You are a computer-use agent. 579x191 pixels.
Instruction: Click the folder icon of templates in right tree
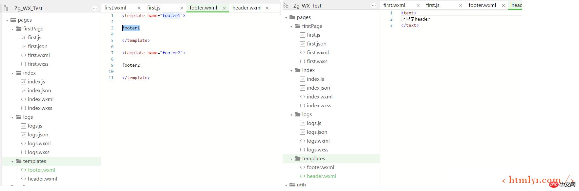click(297, 159)
